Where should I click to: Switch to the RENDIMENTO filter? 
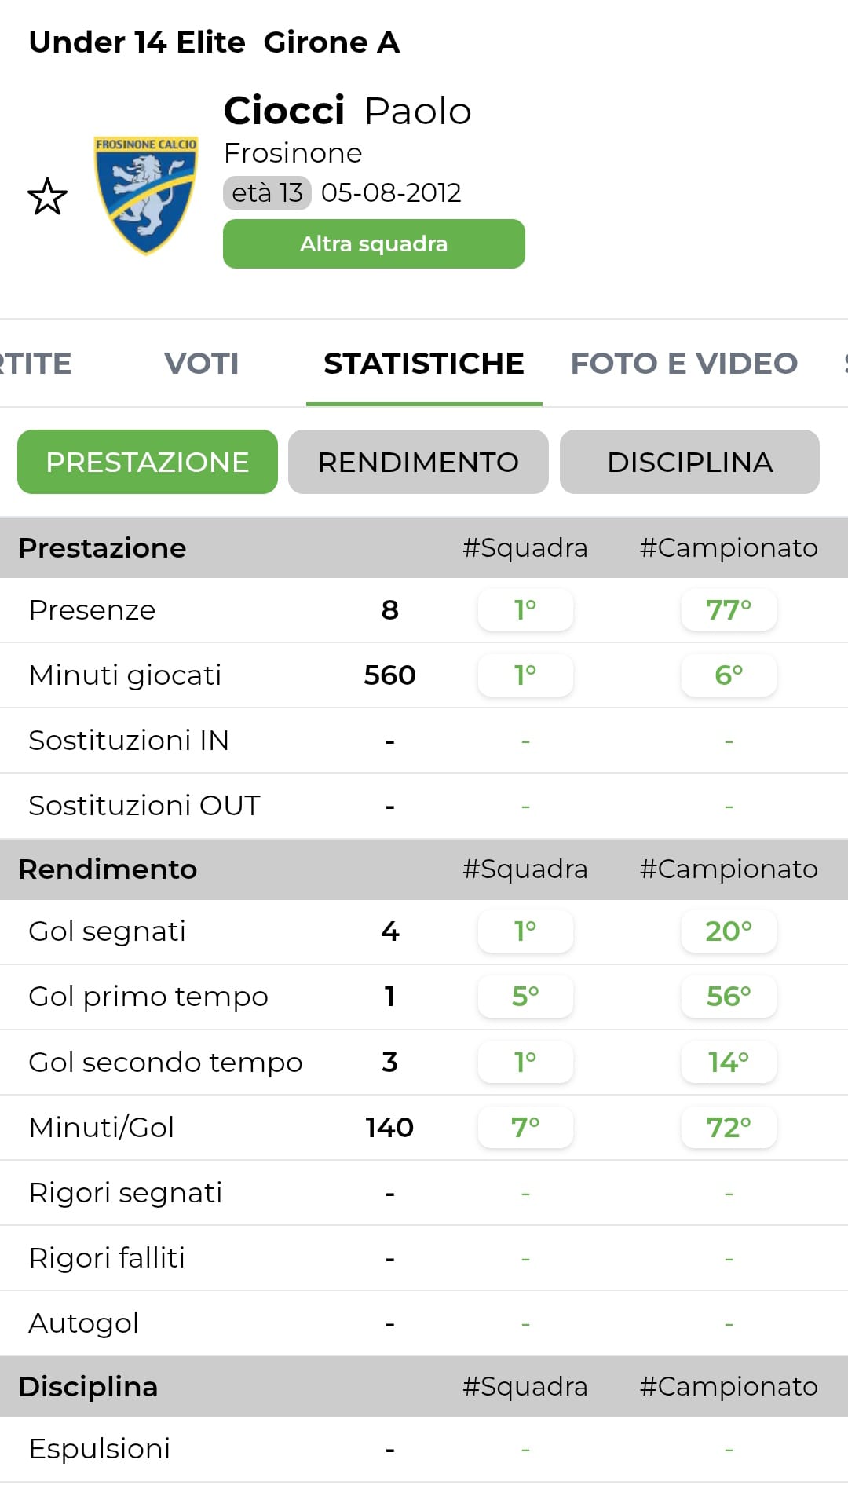[419, 463]
